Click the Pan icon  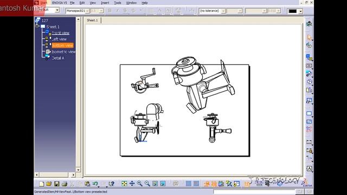coord(132,184)
